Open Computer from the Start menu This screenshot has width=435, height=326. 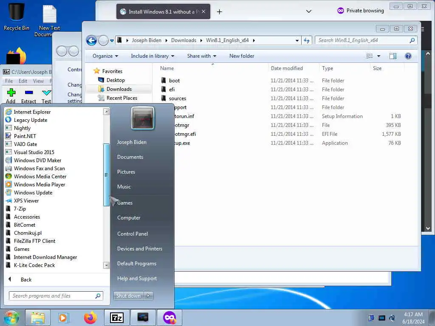pos(128,218)
